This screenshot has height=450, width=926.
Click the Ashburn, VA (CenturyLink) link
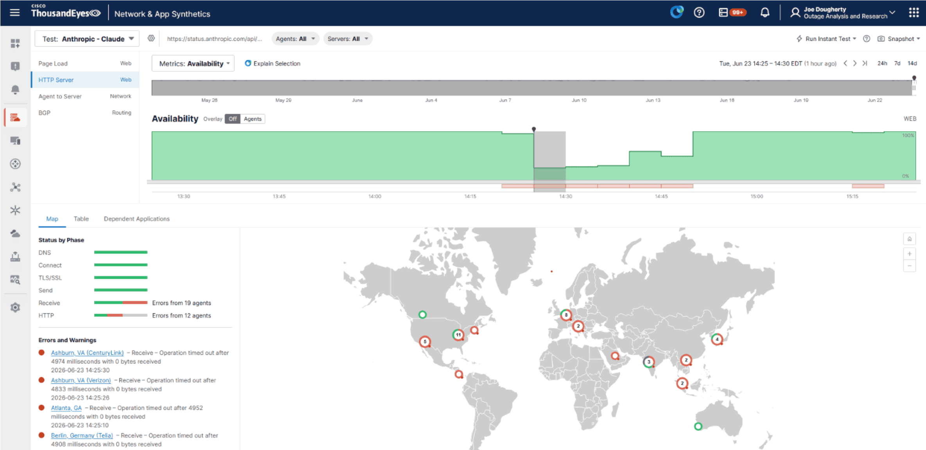coord(87,353)
